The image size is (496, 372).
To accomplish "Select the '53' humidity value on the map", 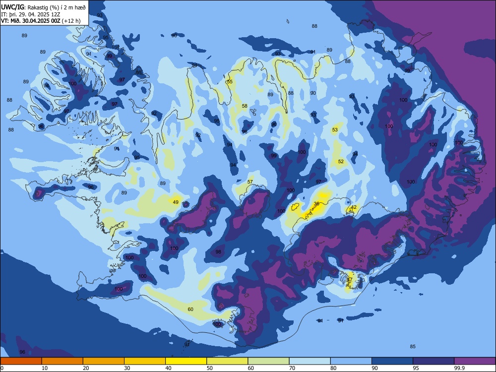I will (335, 129).
